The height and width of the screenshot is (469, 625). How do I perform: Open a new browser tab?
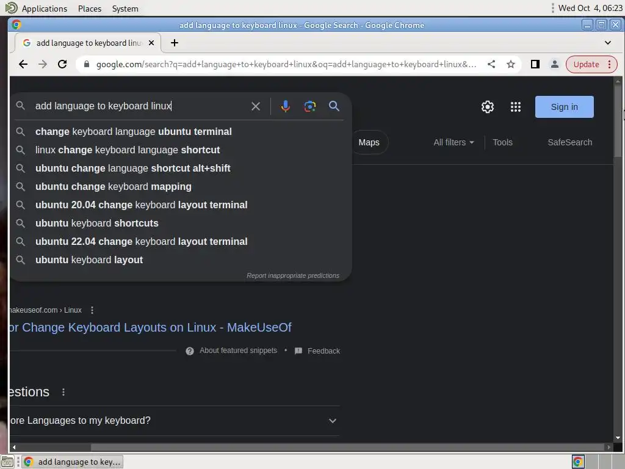(174, 43)
